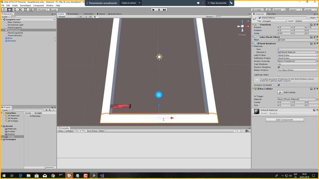
Task: Toggle scene audio button
Action: [90, 16]
